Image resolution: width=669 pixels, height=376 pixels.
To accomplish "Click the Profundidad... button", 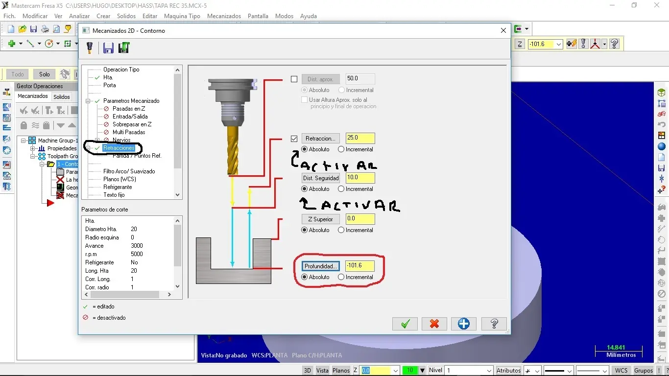I will (x=321, y=266).
